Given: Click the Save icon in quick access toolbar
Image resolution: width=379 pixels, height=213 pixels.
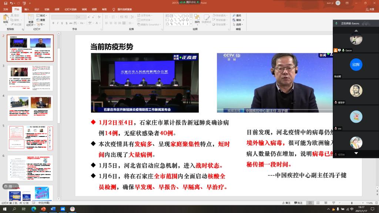Looking at the screenshot, I should pyautogui.click(x=6, y=3).
